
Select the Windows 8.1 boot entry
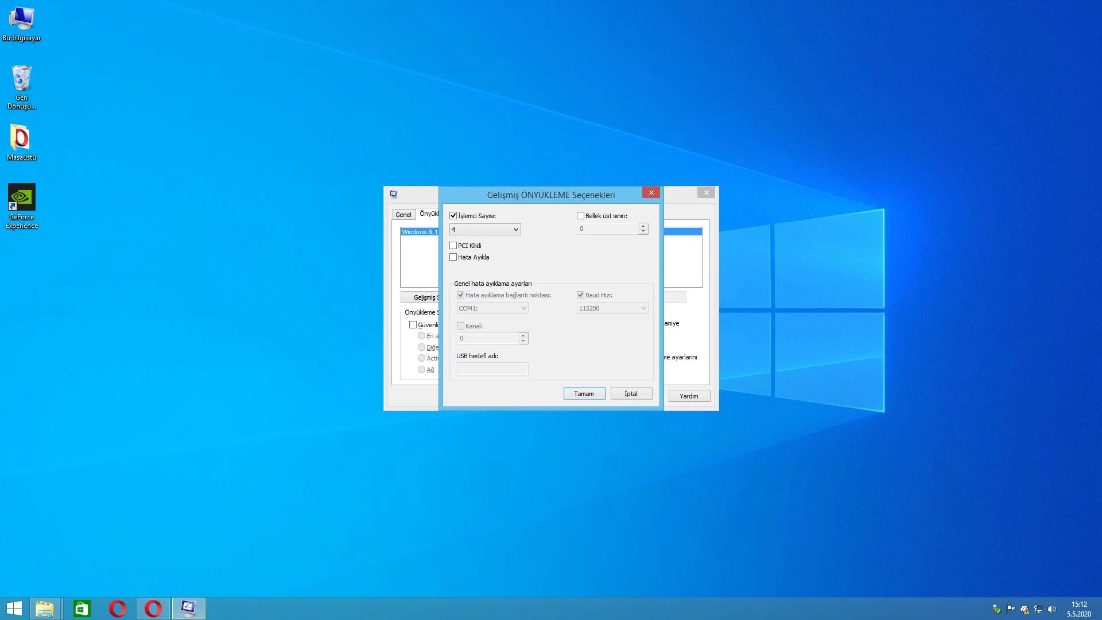tap(420, 232)
